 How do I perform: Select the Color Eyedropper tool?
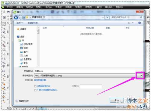click(4, 88)
